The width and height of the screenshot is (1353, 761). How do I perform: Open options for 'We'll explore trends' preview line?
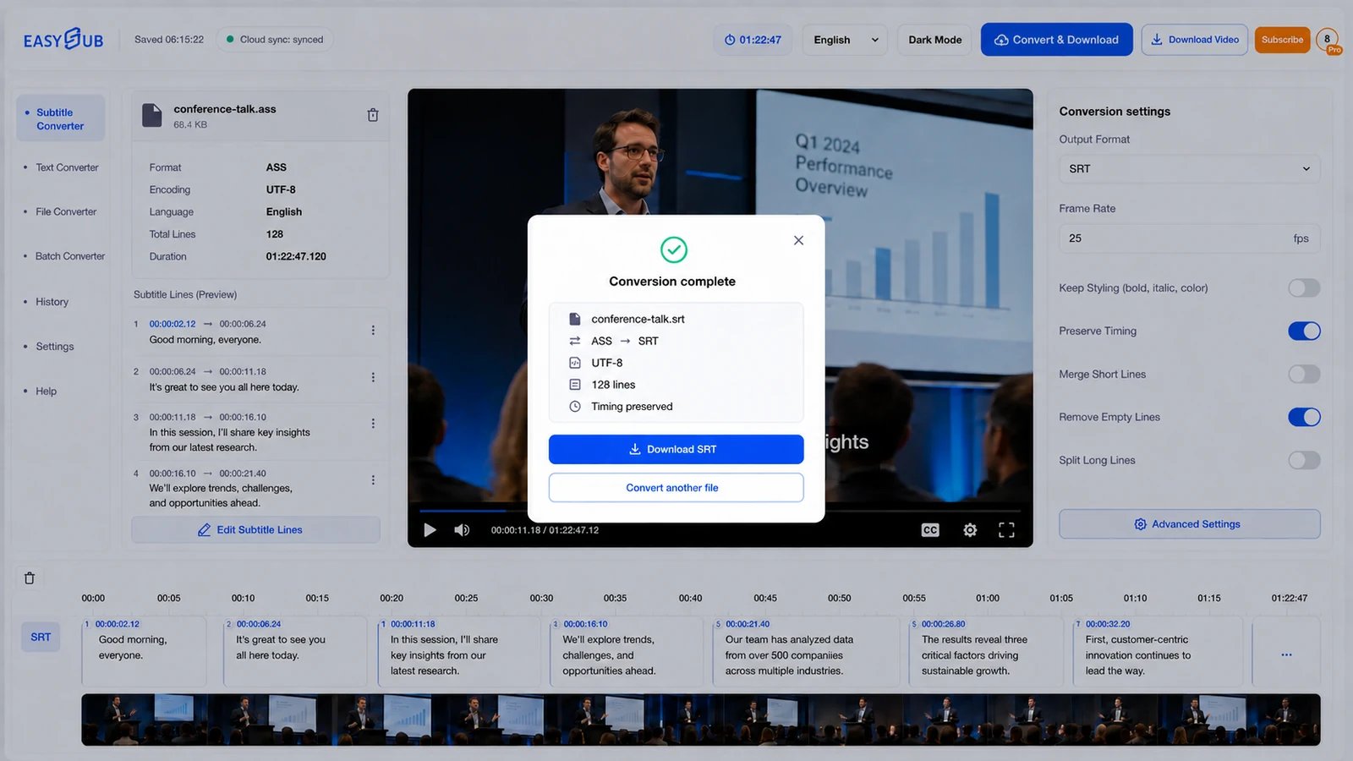pyautogui.click(x=373, y=480)
